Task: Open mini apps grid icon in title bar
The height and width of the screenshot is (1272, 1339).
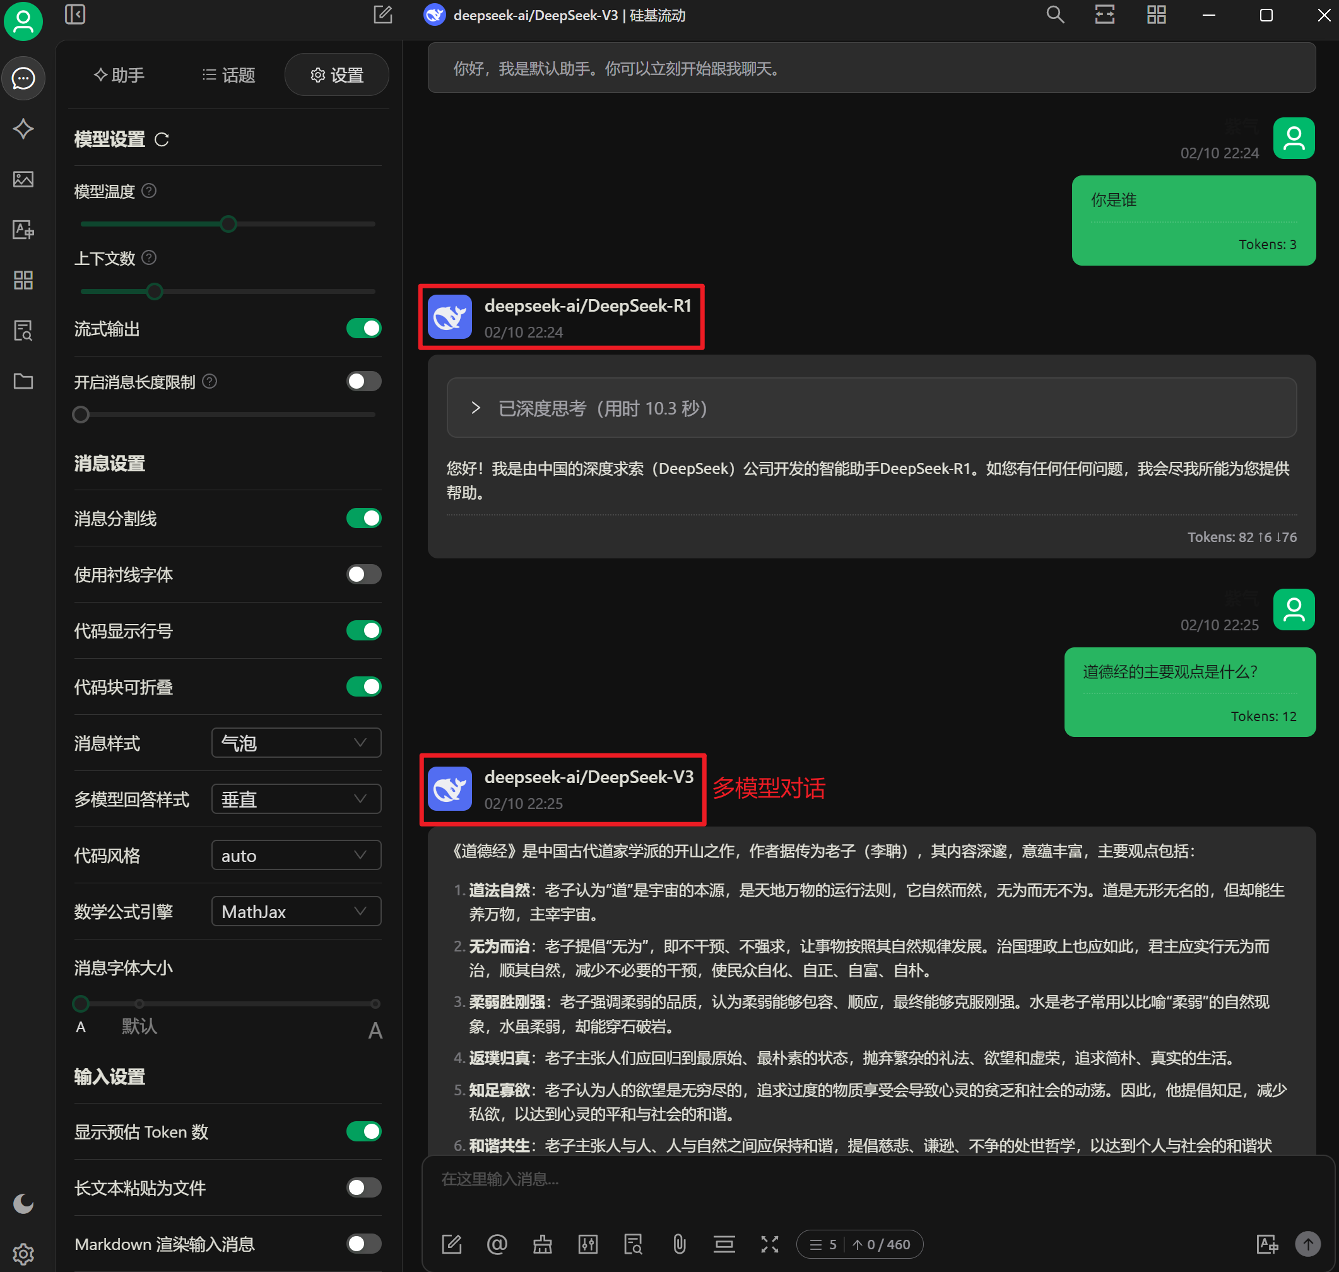Action: [x=1157, y=15]
